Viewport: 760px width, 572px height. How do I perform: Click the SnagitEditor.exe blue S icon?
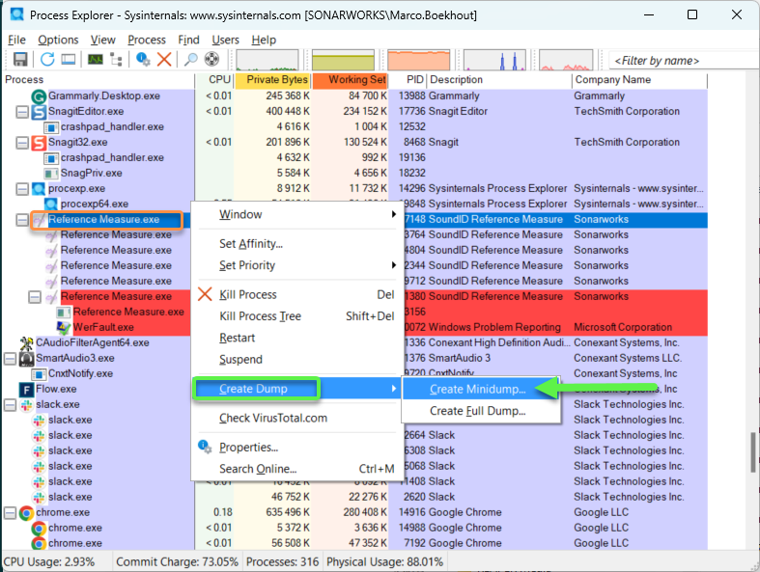[39, 112]
